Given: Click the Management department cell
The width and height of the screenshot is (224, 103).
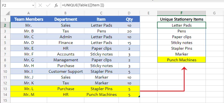Looking at the screenshot, I should (x=66, y=60).
